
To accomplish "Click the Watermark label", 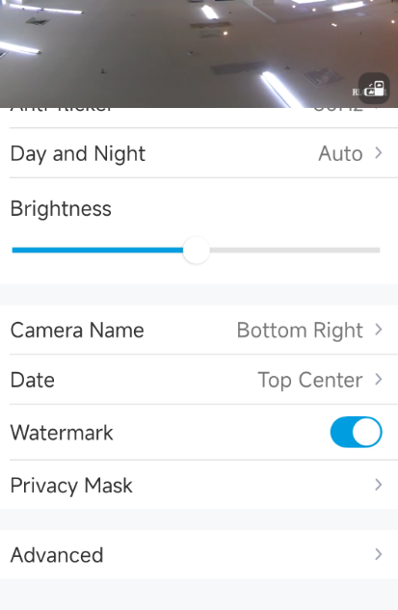I will click(62, 433).
